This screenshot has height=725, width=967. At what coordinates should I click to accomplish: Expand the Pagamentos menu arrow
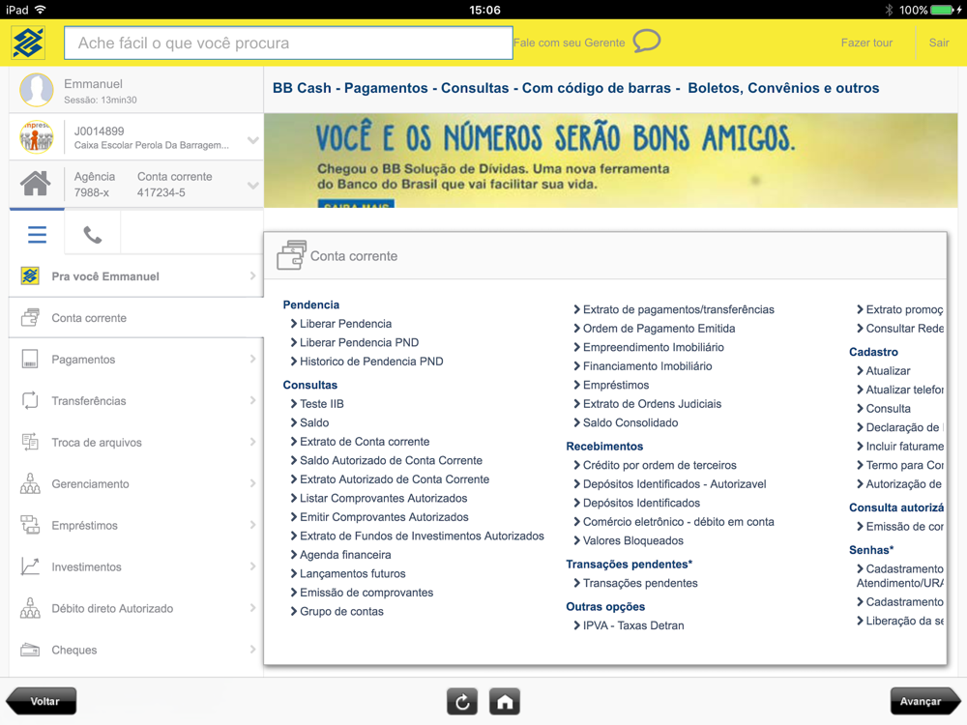(252, 359)
